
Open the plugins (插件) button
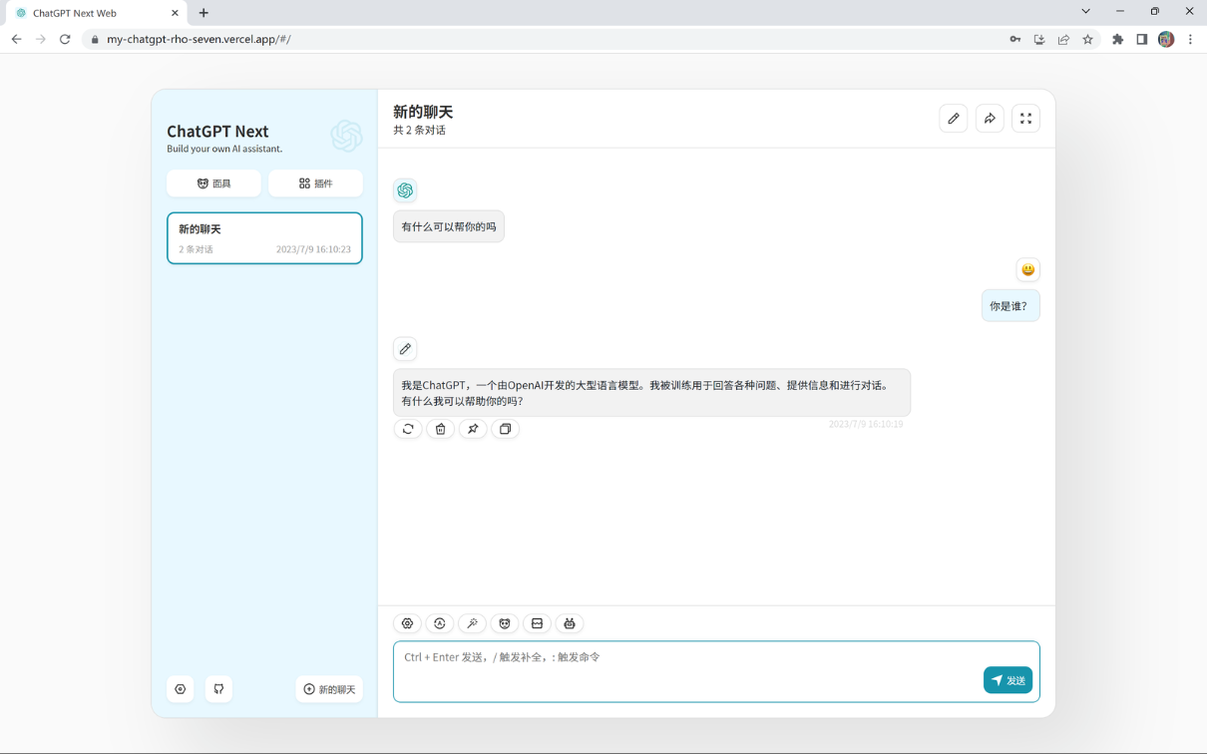[x=315, y=184]
